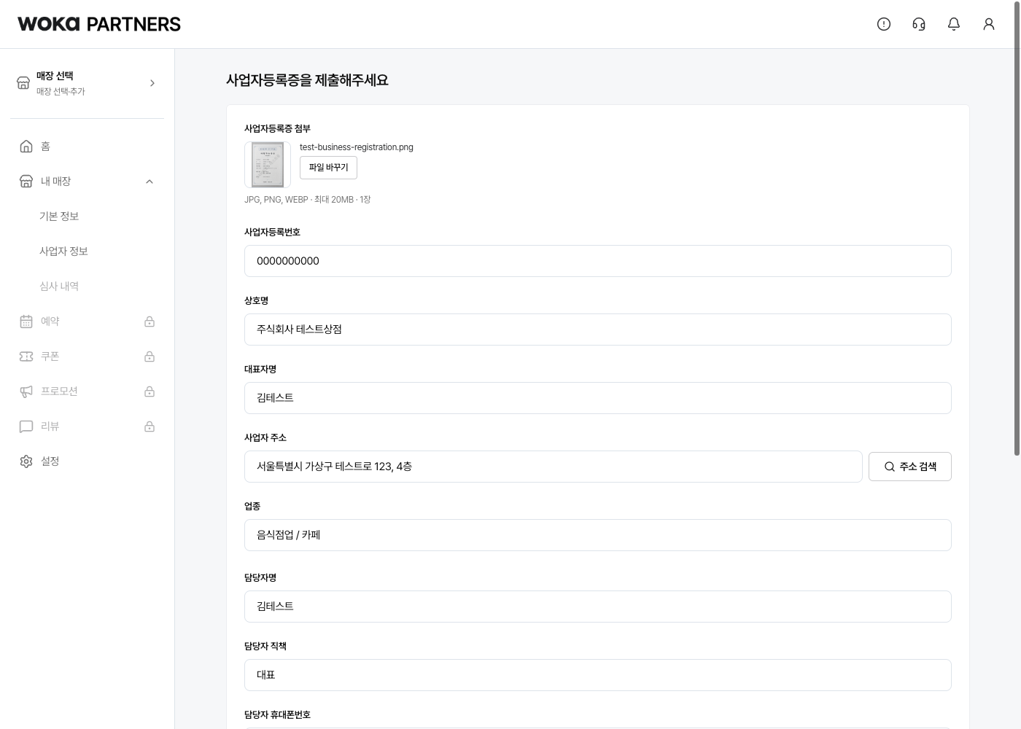Click the store icon beside 매장 선택
The image size is (1021, 729).
pos(23,83)
